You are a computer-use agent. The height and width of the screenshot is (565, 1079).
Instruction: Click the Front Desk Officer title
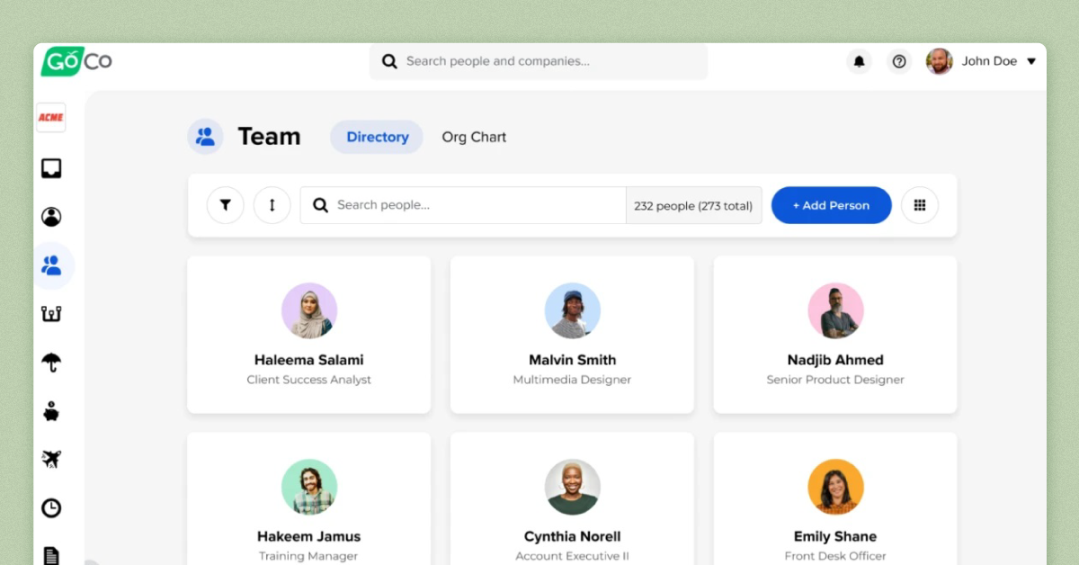(835, 556)
